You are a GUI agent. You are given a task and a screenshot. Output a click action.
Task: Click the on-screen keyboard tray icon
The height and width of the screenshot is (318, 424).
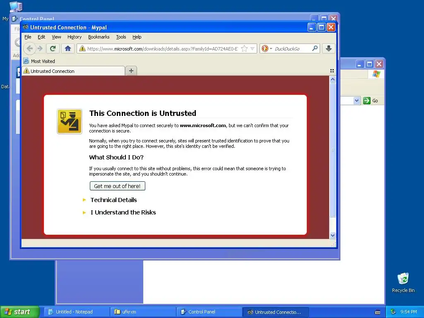378,312
